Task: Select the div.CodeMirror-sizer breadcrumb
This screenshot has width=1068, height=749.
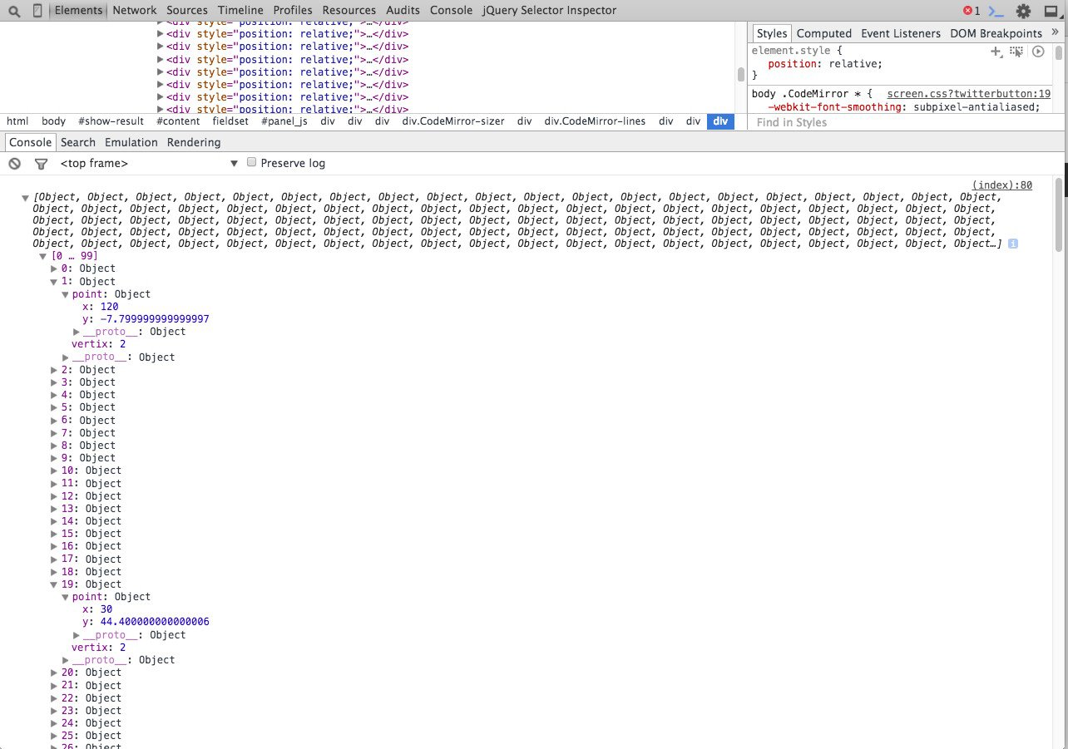Action: click(453, 121)
